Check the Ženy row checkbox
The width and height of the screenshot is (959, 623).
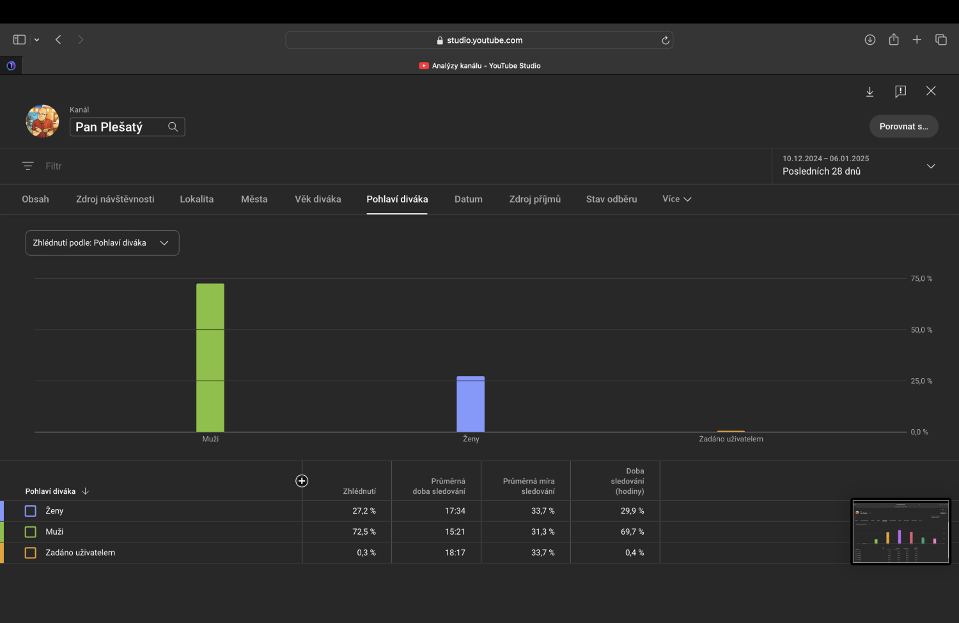pyautogui.click(x=31, y=511)
